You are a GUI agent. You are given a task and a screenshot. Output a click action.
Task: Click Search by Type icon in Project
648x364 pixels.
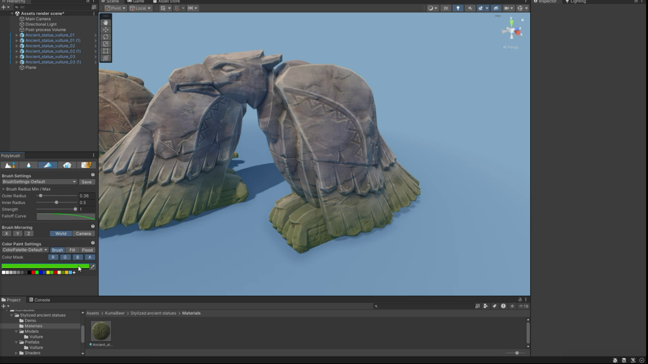click(x=485, y=306)
